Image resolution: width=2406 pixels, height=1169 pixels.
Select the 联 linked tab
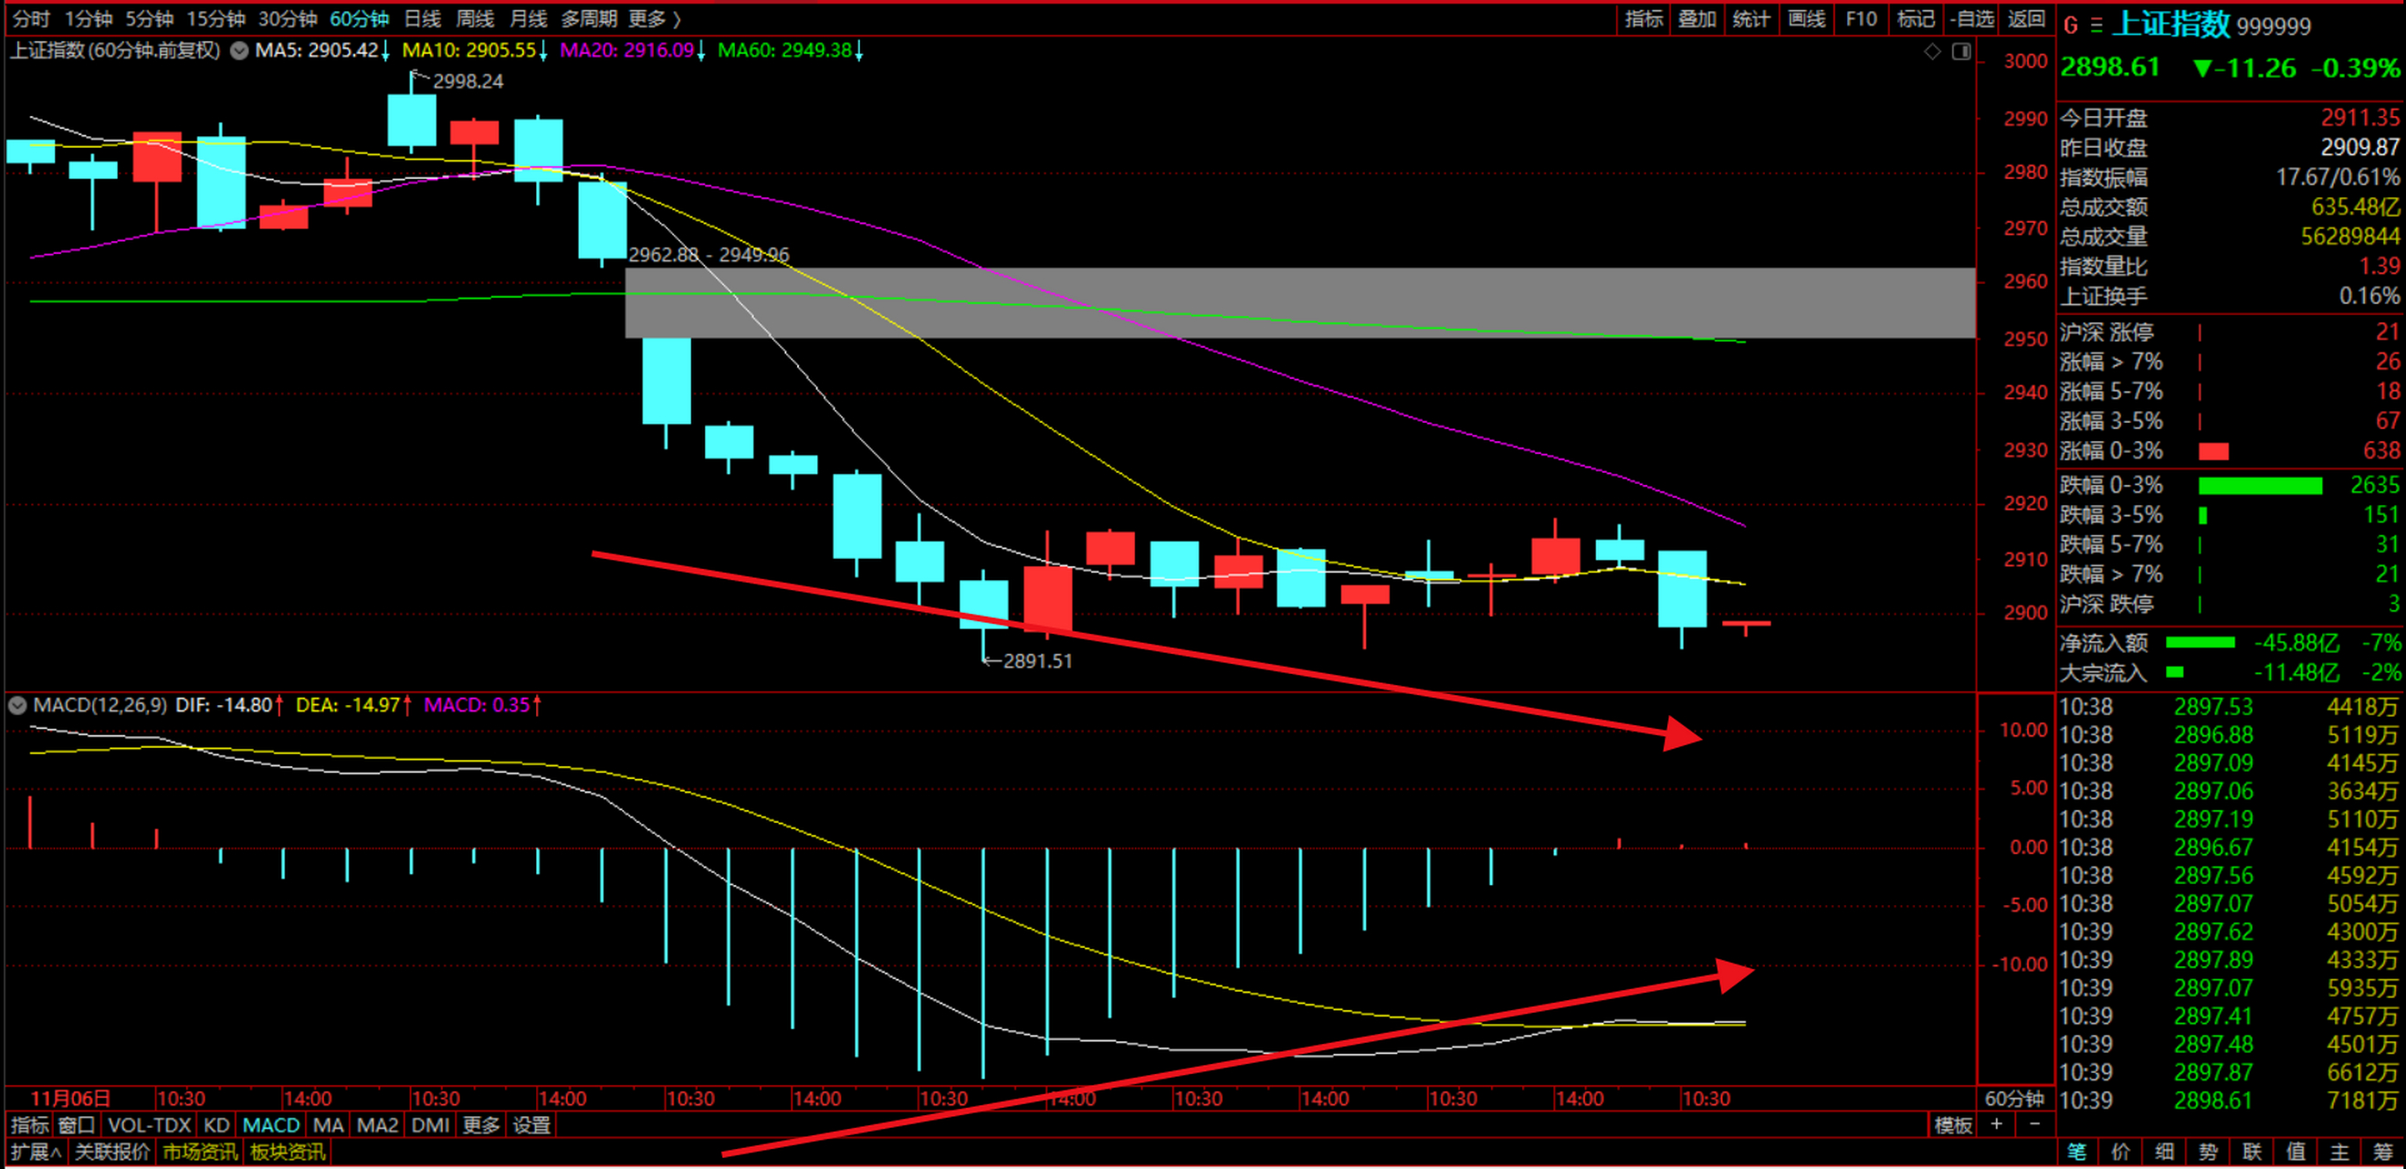[x=2252, y=1153]
